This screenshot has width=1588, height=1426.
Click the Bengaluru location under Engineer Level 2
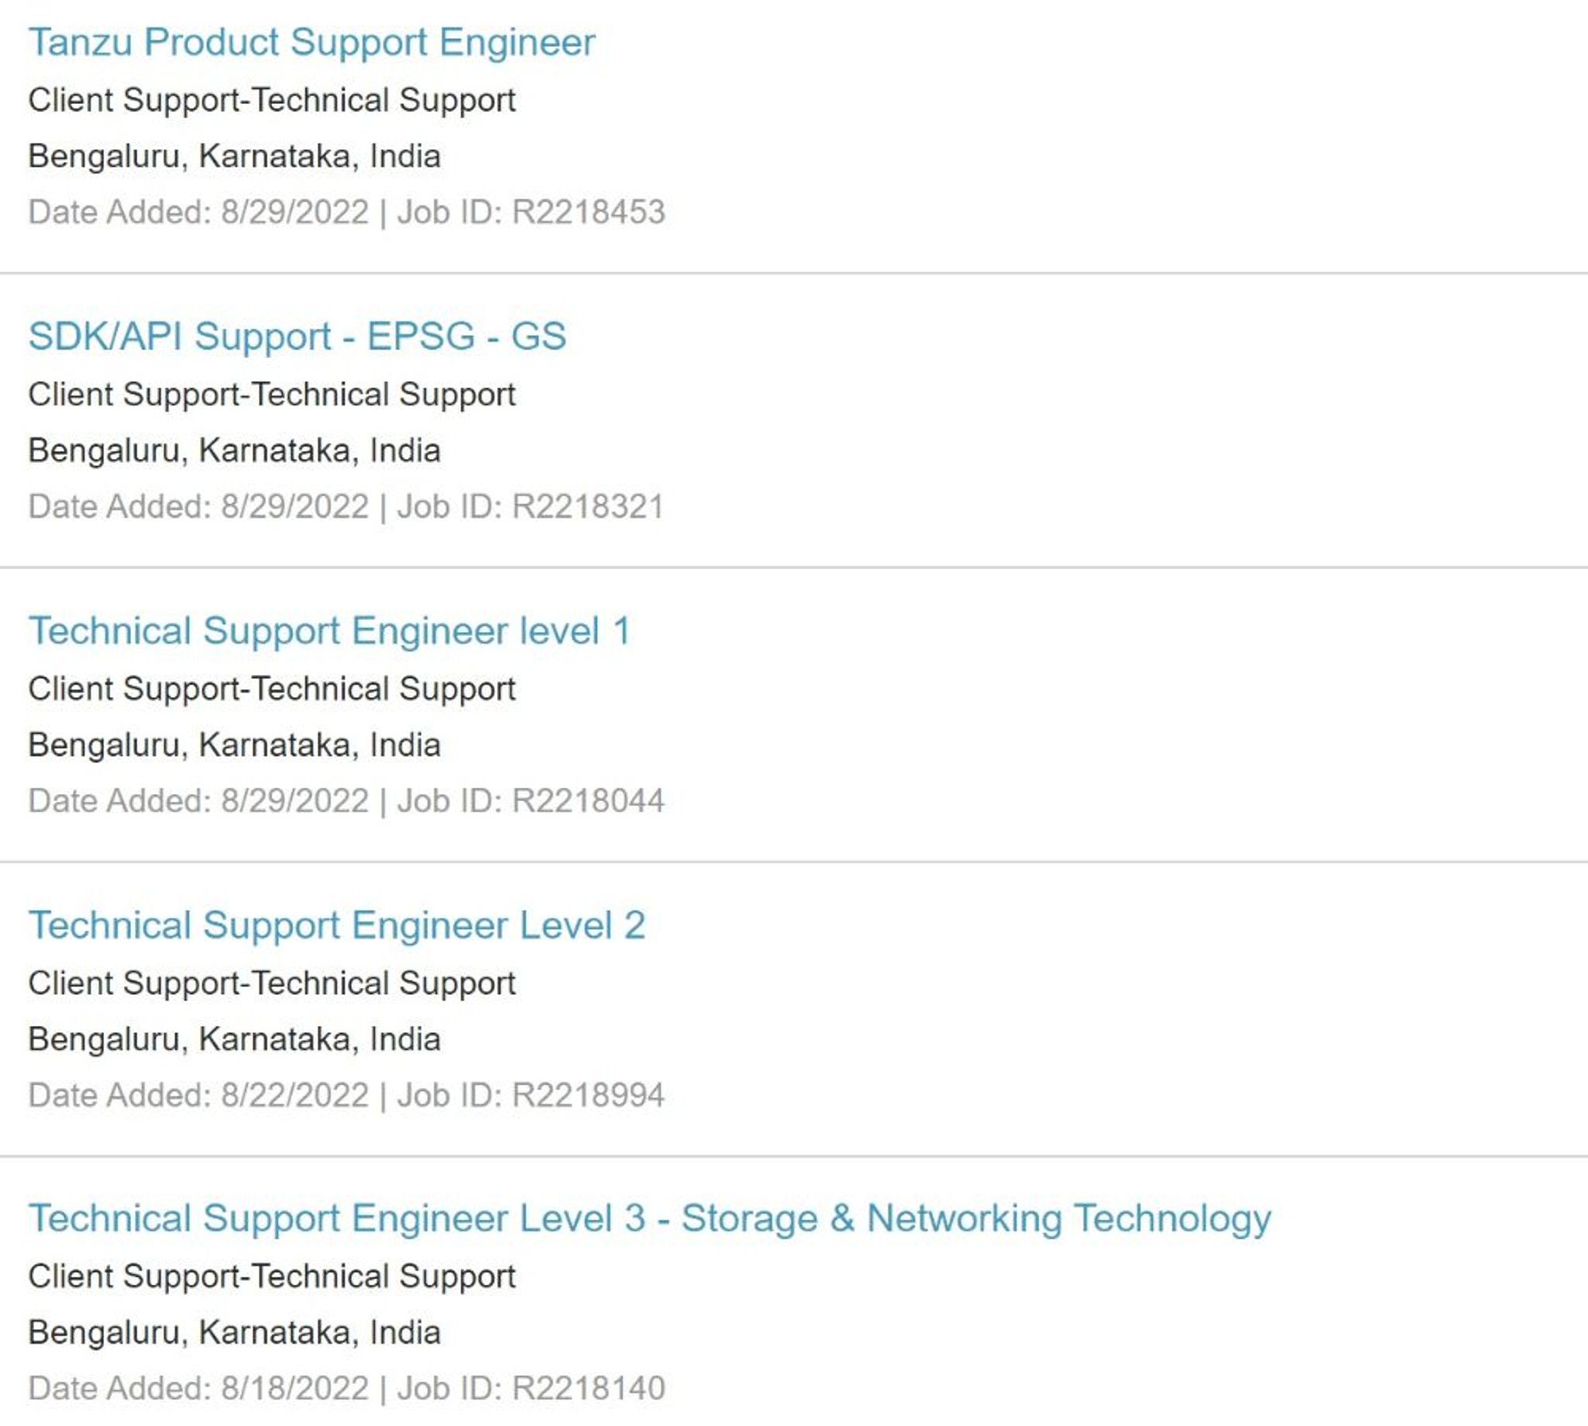click(234, 1040)
